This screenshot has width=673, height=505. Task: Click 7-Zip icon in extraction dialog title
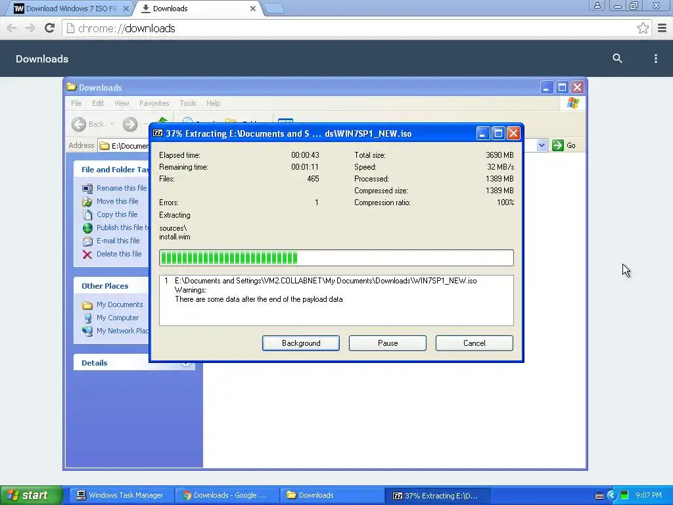pyautogui.click(x=158, y=133)
